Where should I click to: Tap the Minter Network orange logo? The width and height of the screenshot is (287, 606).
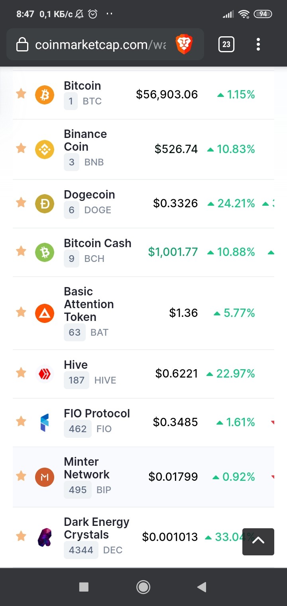coord(45,477)
